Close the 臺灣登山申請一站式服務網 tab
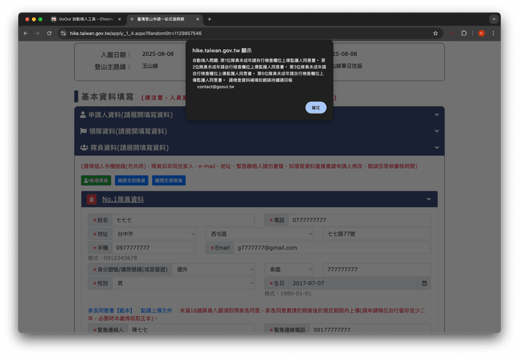Screen dimensions: 519x357 click(x=197, y=19)
